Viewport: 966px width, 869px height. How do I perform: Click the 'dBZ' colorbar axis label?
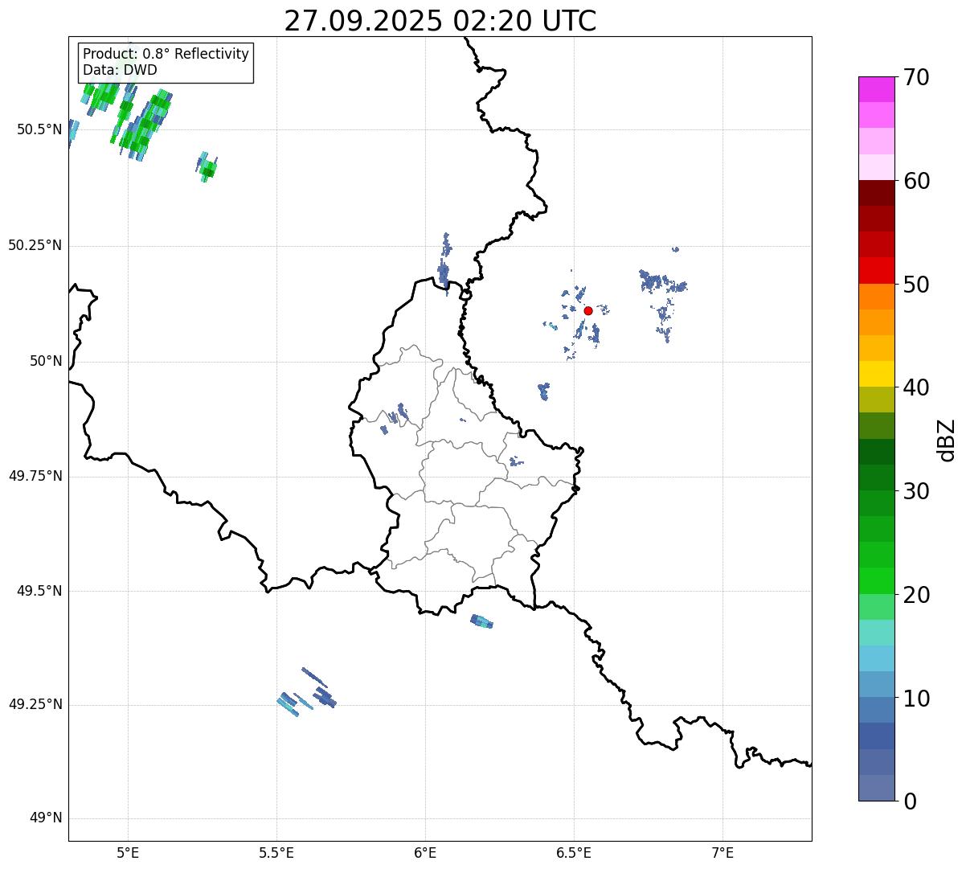(947, 440)
